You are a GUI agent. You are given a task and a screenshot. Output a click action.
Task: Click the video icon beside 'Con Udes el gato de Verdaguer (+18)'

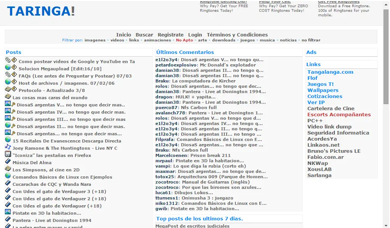(x=8, y=204)
